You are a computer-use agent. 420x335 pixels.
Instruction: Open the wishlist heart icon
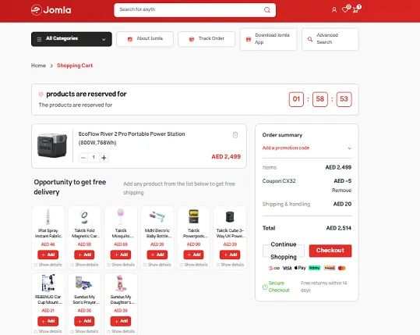pyautogui.click(x=345, y=9)
